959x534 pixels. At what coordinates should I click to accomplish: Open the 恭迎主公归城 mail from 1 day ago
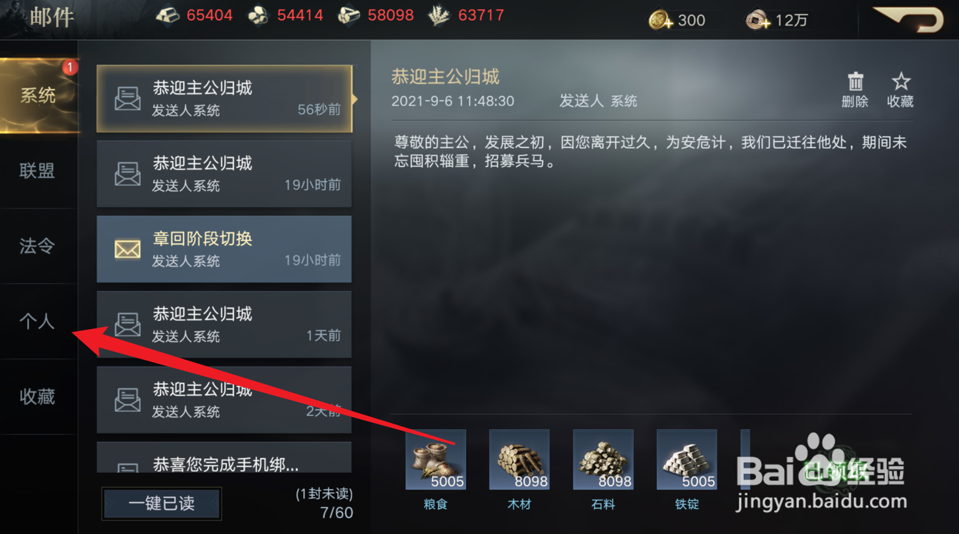pos(224,324)
